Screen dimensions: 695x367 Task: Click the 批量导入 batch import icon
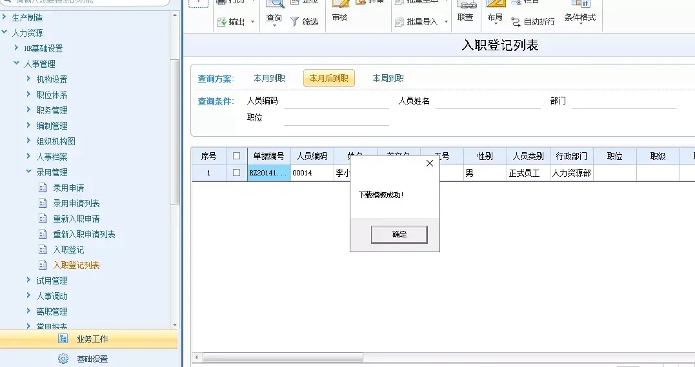[x=399, y=22]
